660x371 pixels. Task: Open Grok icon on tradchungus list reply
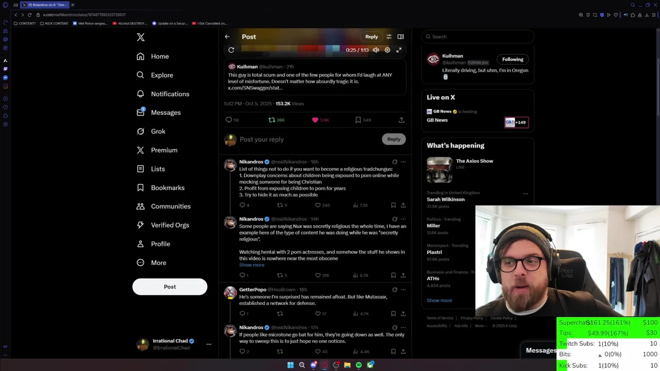(394, 162)
